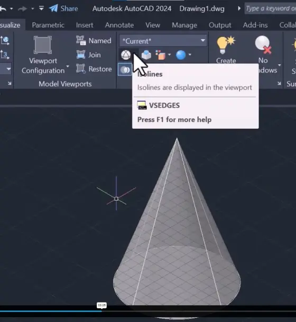296x322 pixels.
Task: Click the realistic face style box icon
Action: tap(146, 55)
